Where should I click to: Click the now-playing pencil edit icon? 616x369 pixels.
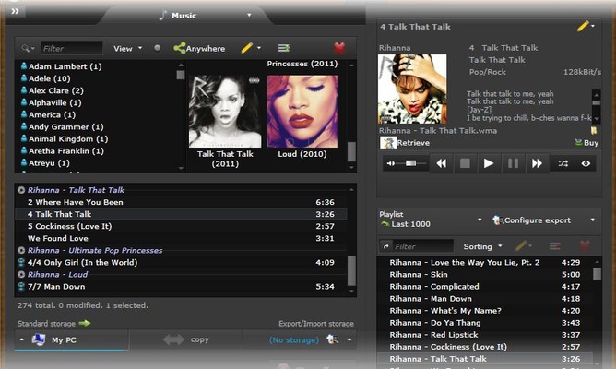point(583,27)
